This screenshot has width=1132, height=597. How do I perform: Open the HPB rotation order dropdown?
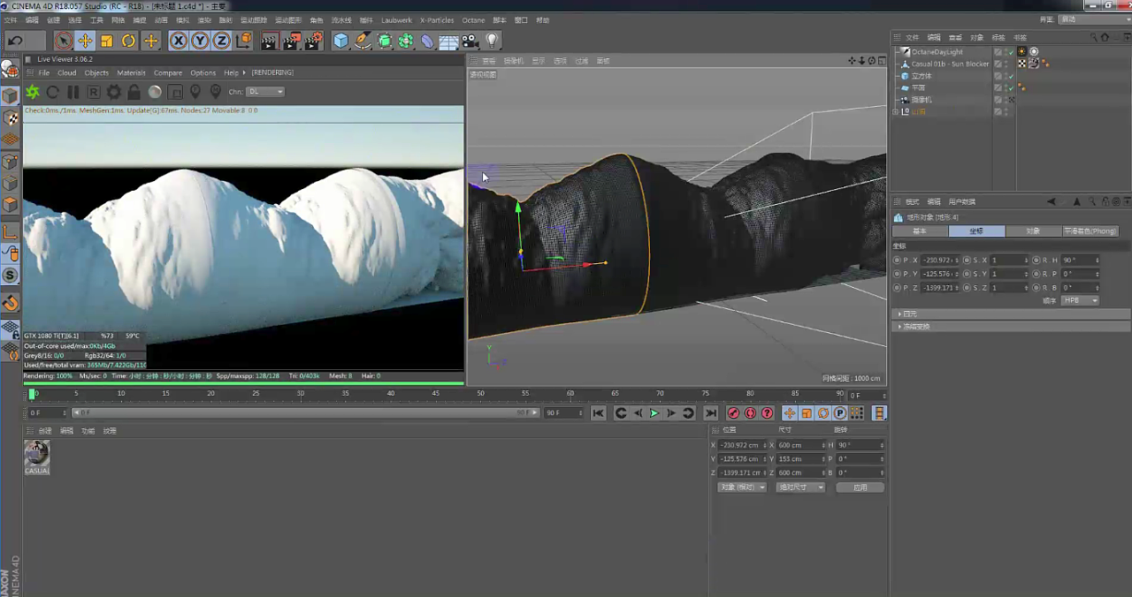(1081, 300)
